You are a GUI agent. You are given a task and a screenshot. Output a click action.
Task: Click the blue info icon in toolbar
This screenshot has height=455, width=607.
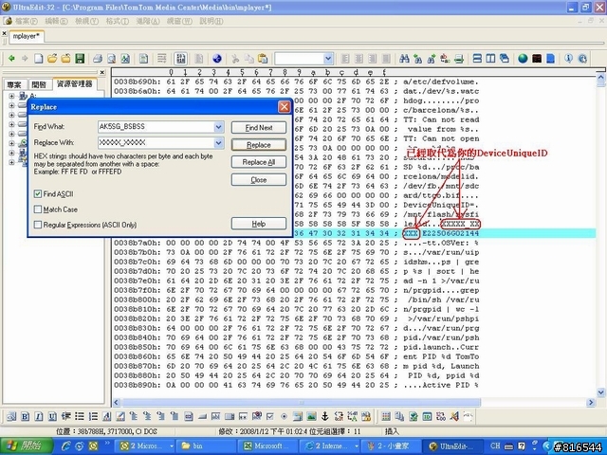pos(568,59)
